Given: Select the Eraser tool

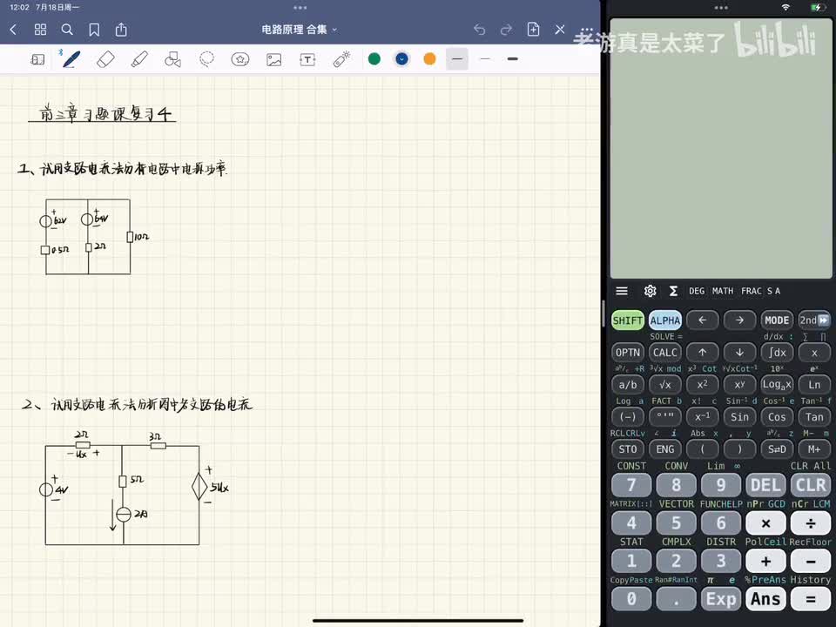Looking at the screenshot, I should (105, 59).
